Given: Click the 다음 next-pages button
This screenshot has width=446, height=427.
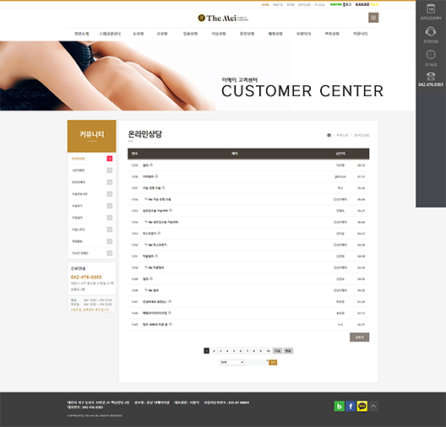Looking at the screenshot, I should point(277,351).
